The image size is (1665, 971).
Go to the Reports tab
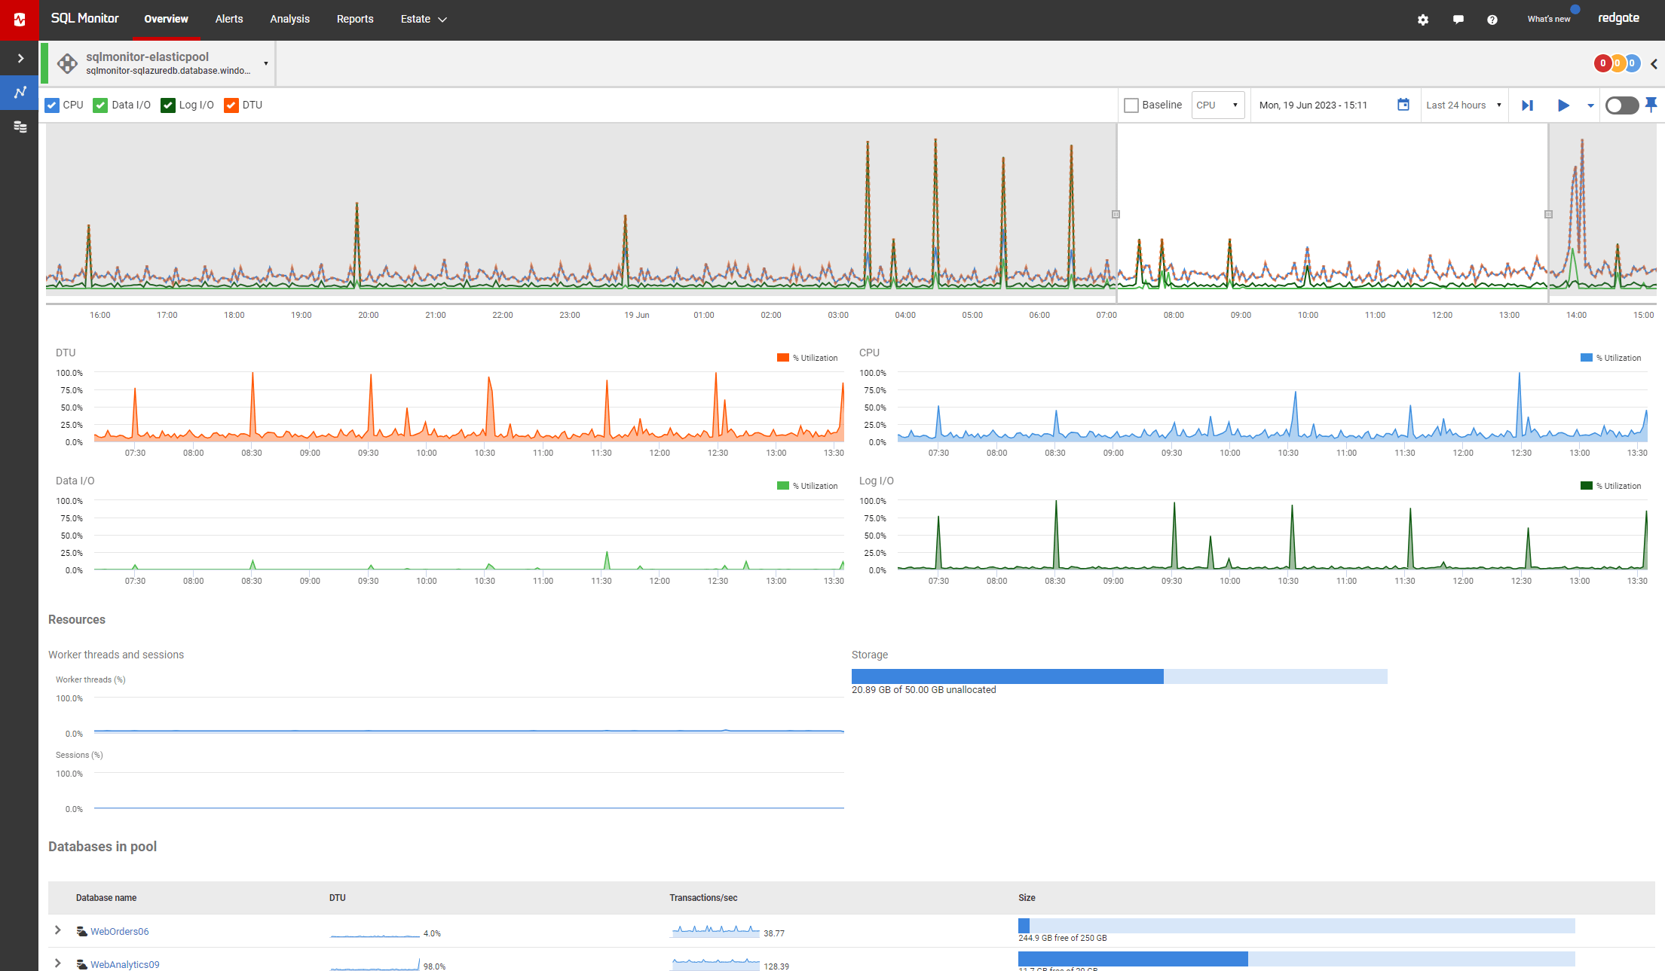(354, 20)
